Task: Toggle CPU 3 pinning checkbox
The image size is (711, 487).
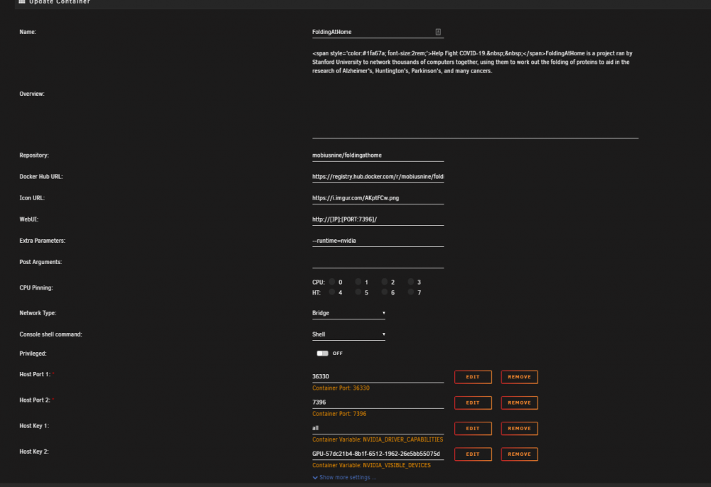Action: 411,282
